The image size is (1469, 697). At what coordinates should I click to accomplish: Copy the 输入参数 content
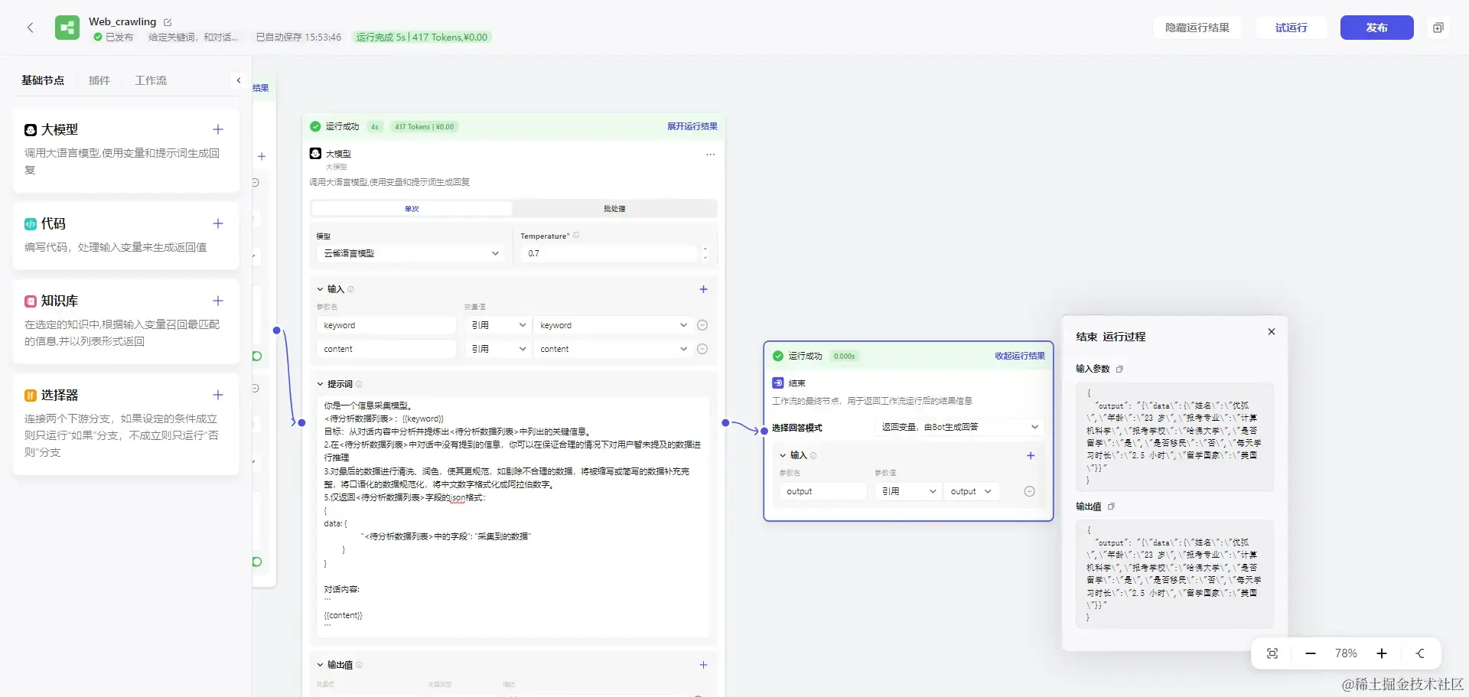pos(1119,369)
